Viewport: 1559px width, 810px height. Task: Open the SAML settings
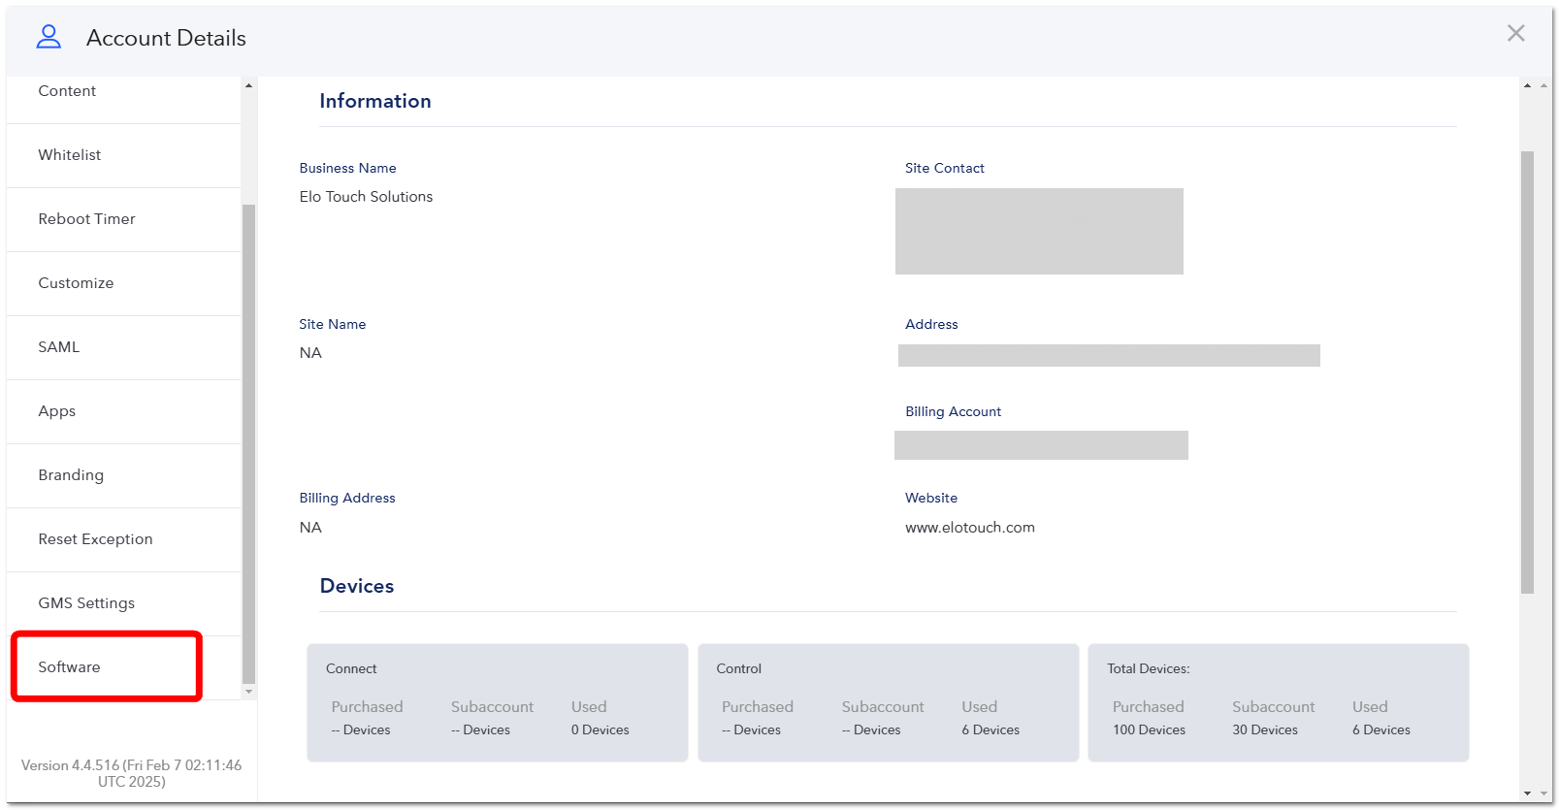(x=123, y=347)
